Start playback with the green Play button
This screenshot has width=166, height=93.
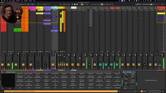(x=72, y=4)
